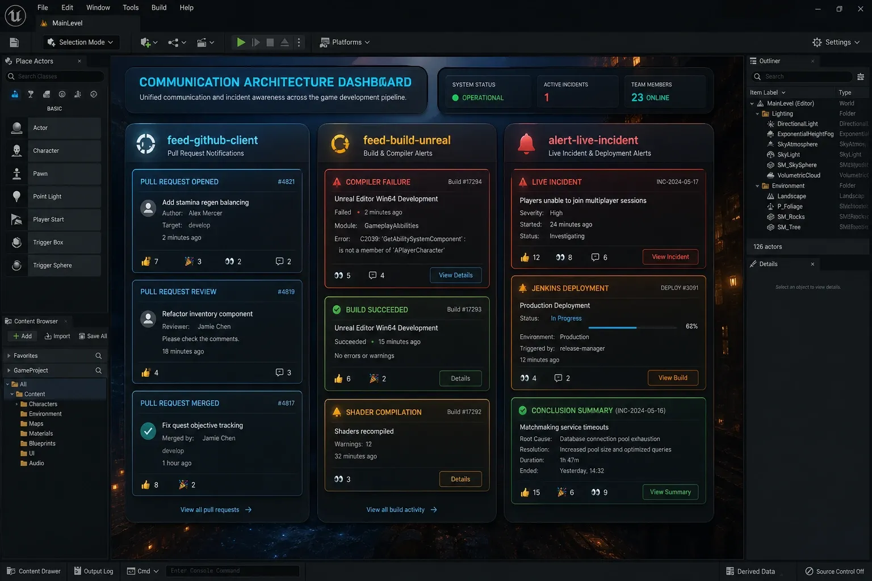Open View all build activity link

pos(401,510)
